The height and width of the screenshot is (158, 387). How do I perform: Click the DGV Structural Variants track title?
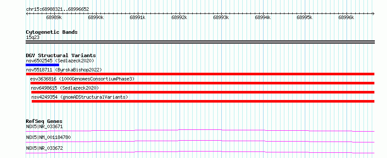[x=61, y=55]
